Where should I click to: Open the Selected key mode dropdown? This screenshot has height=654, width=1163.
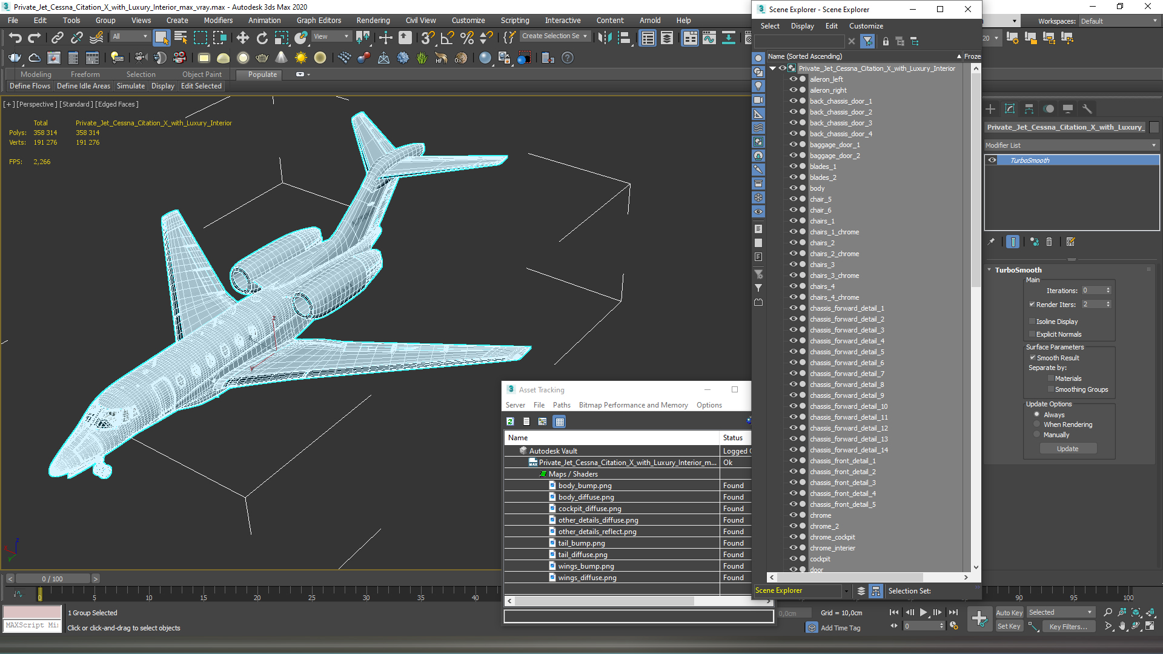click(1061, 613)
